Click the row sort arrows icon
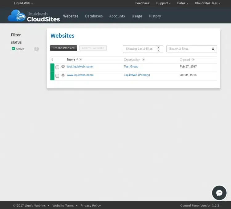The width and height of the screenshot is (231, 209). [x=52, y=59]
